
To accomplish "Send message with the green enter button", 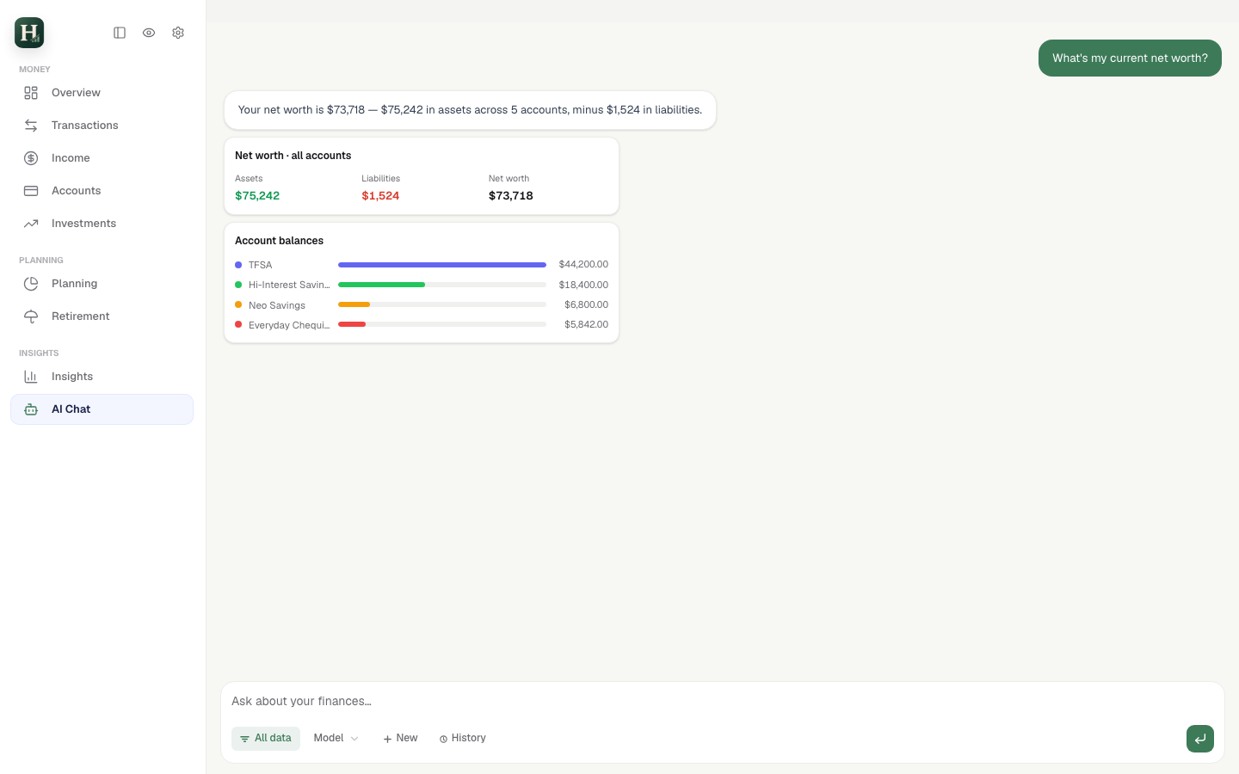I will [1200, 739].
